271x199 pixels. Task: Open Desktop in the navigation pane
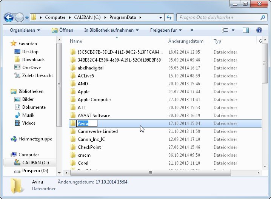(x=30, y=51)
